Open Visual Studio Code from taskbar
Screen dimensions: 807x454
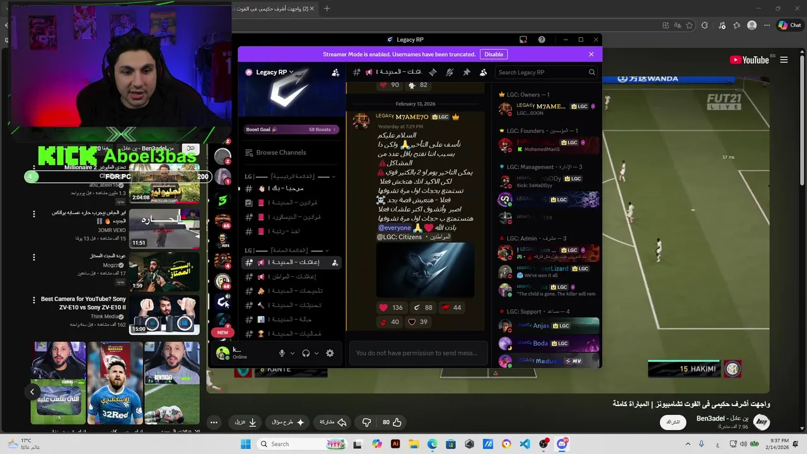[525, 444]
